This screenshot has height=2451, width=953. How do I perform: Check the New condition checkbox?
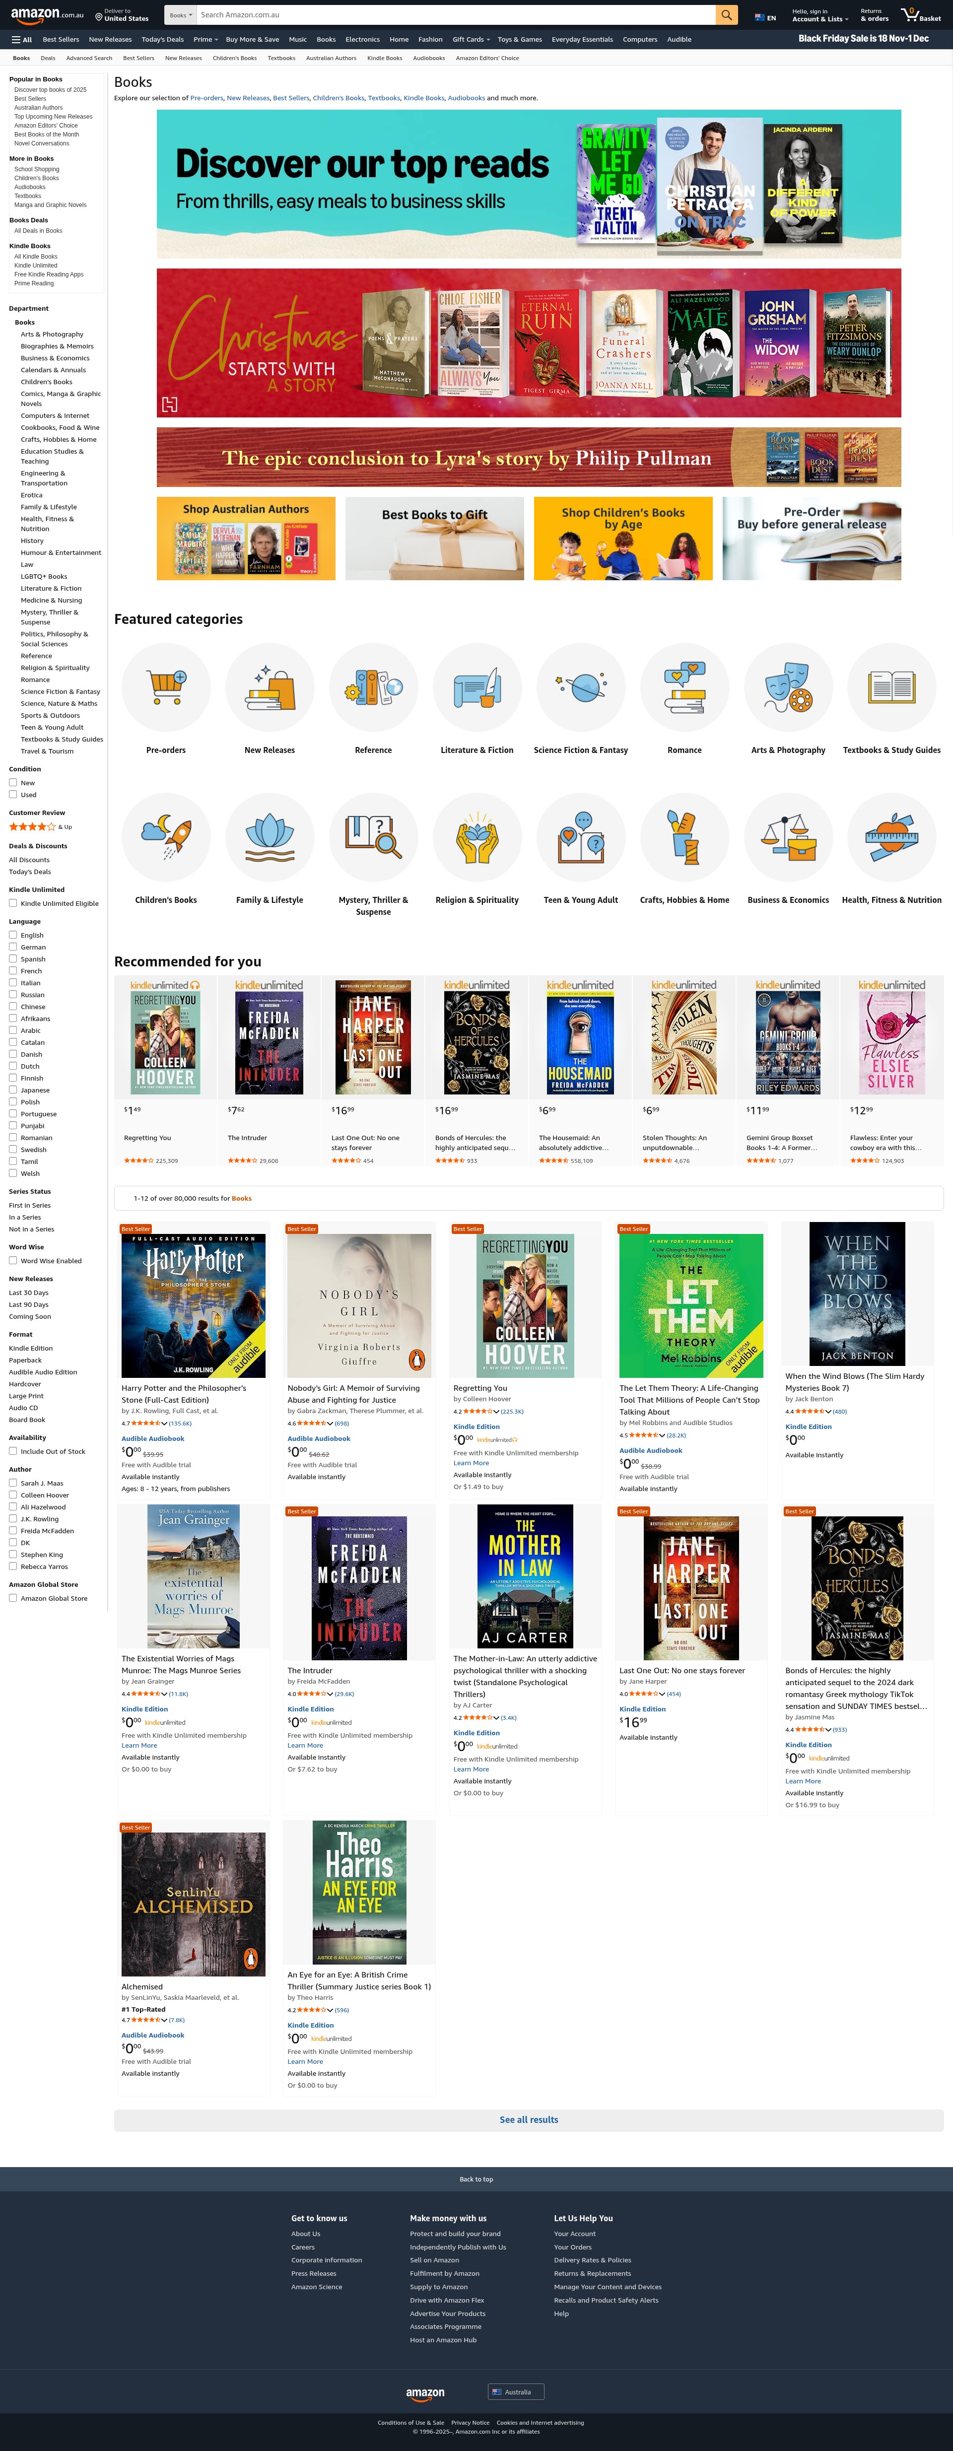coord(13,783)
